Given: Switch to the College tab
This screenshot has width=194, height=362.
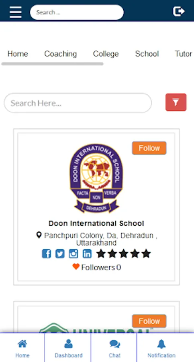Looking at the screenshot, I should click(x=106, y=54).
